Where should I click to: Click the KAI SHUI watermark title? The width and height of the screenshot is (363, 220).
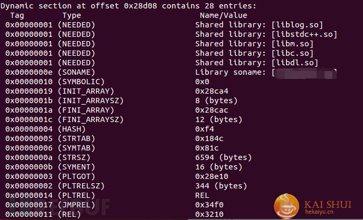point(328,205)
